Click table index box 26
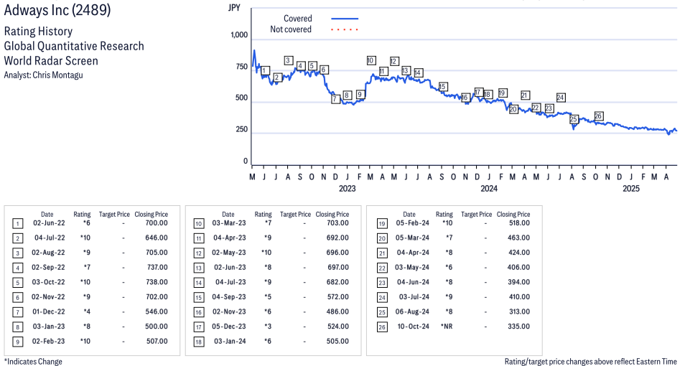685x366 pixels. [x=382, y=327]
